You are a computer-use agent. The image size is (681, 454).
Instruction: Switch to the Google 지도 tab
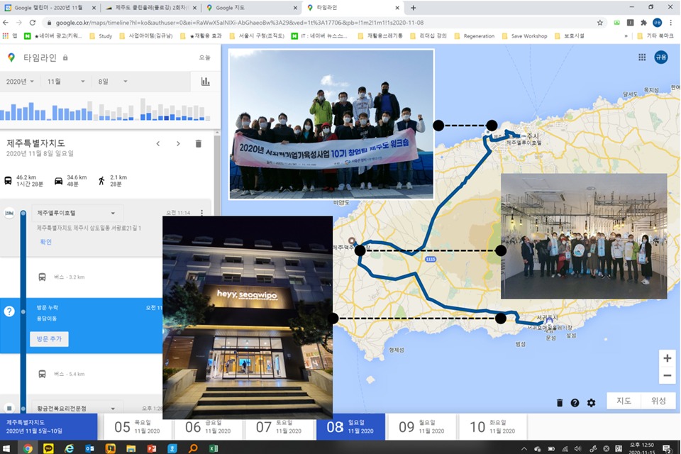251,8
